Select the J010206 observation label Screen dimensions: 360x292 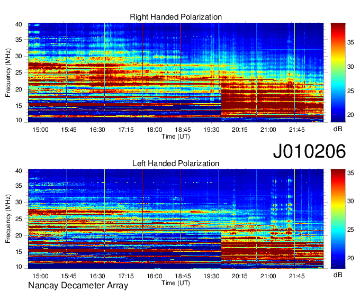pyautogui.click(x=309, y=151)
